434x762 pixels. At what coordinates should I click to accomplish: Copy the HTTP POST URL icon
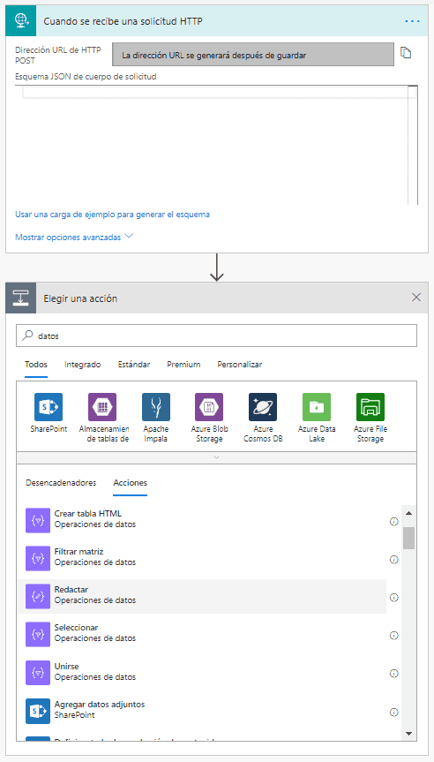point(406,53)
